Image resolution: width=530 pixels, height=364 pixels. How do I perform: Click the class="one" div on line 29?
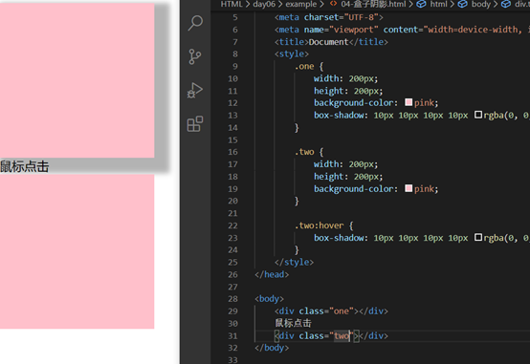(x=331, y=311)
